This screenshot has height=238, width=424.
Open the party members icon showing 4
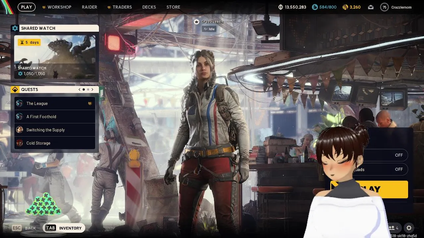(393, 228)
